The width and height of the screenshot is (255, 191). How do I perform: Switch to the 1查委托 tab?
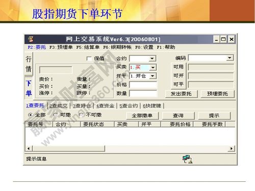point(35,105)
